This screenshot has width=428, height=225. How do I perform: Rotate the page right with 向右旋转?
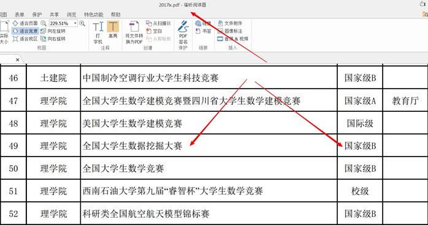53,39
